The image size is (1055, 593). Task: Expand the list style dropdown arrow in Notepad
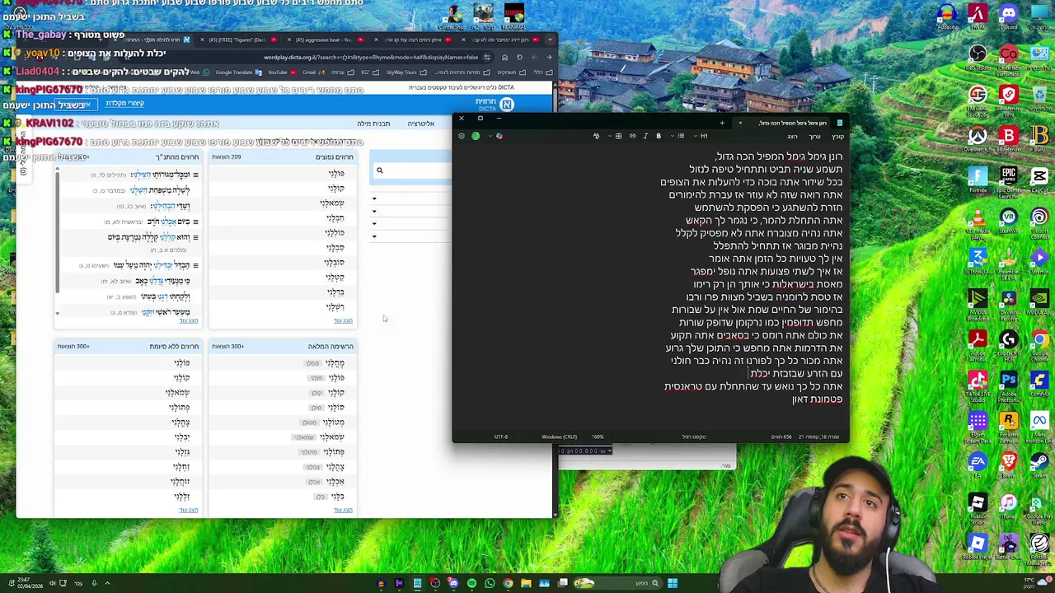tap(673, 136)
